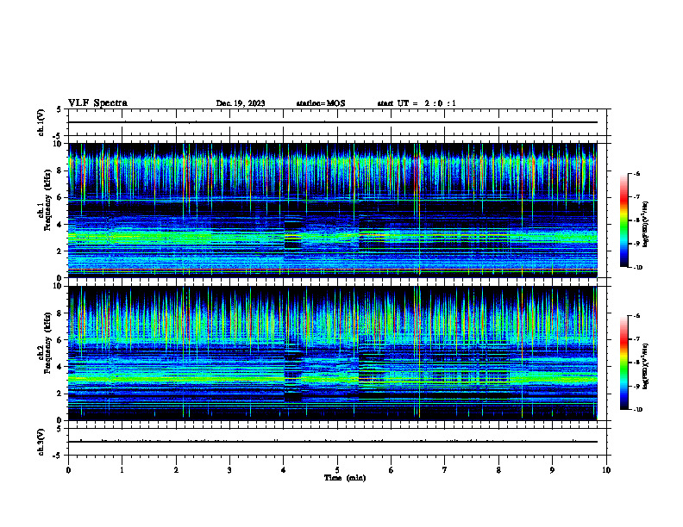Click the ch.3 voltage waveform trace

pos(333,442)
